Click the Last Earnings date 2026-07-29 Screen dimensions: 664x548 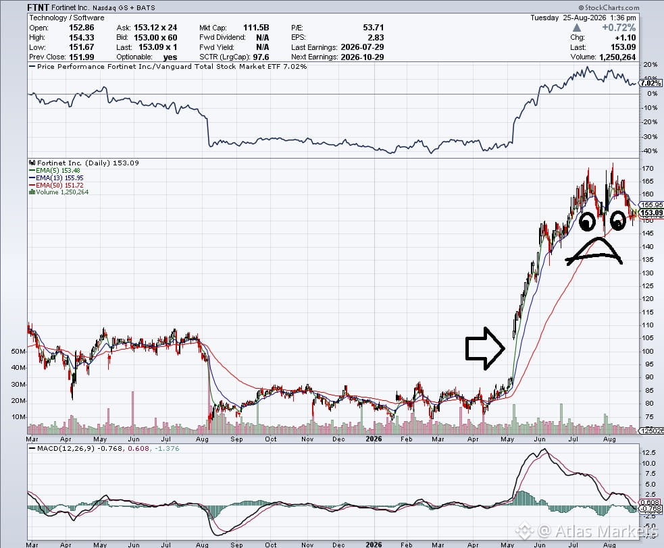[362, 47]
